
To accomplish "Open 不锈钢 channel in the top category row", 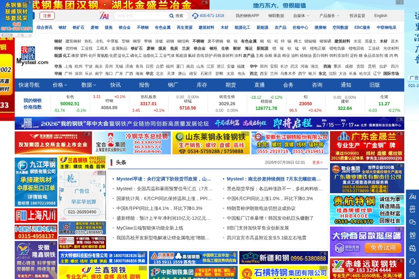I will coord(142,28).
